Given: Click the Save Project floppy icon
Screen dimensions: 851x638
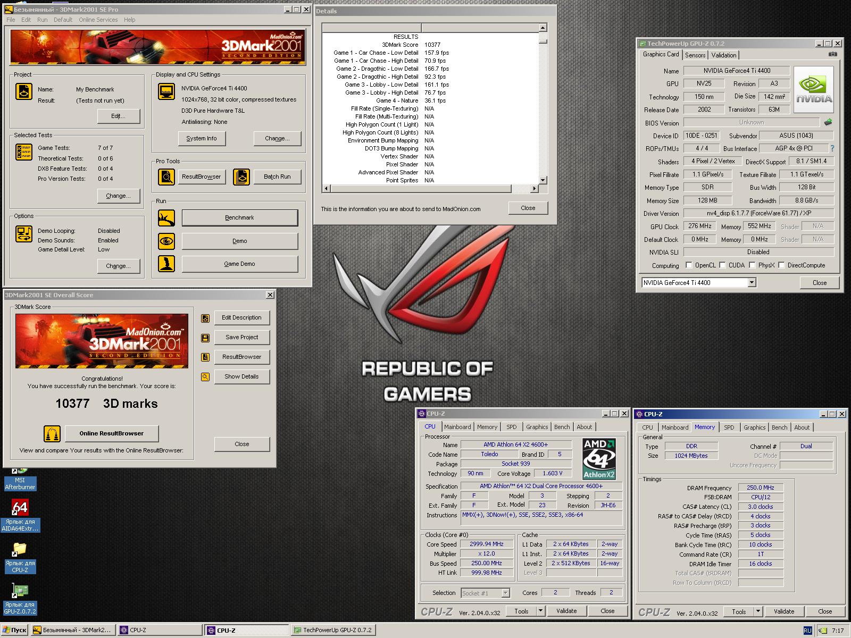Looking at the screenshot, I should (x=205, y=338).
